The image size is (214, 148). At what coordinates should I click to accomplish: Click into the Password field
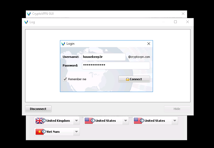[116, 65]
